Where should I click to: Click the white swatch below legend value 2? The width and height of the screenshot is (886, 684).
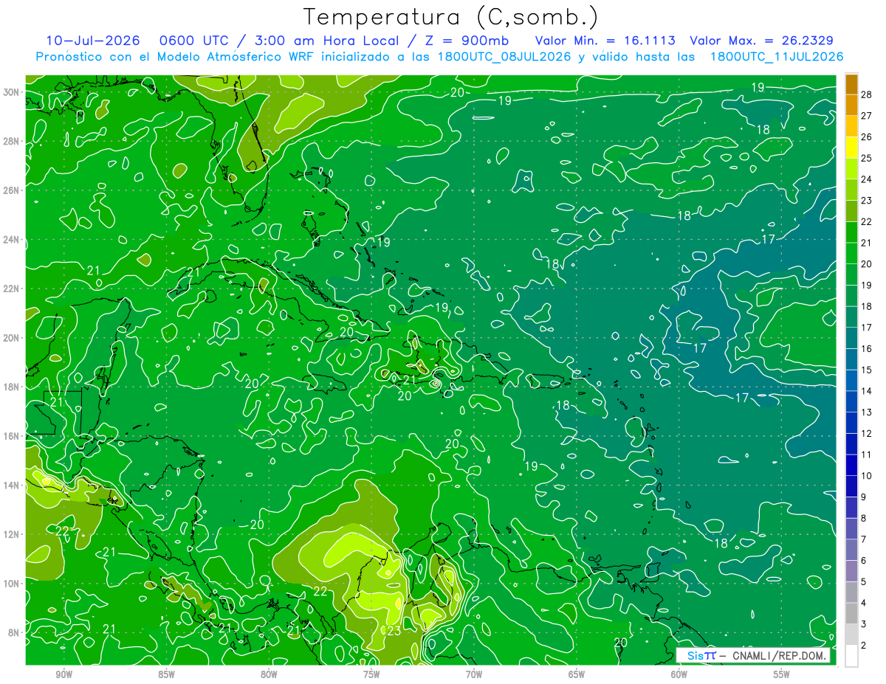(851, 656)
